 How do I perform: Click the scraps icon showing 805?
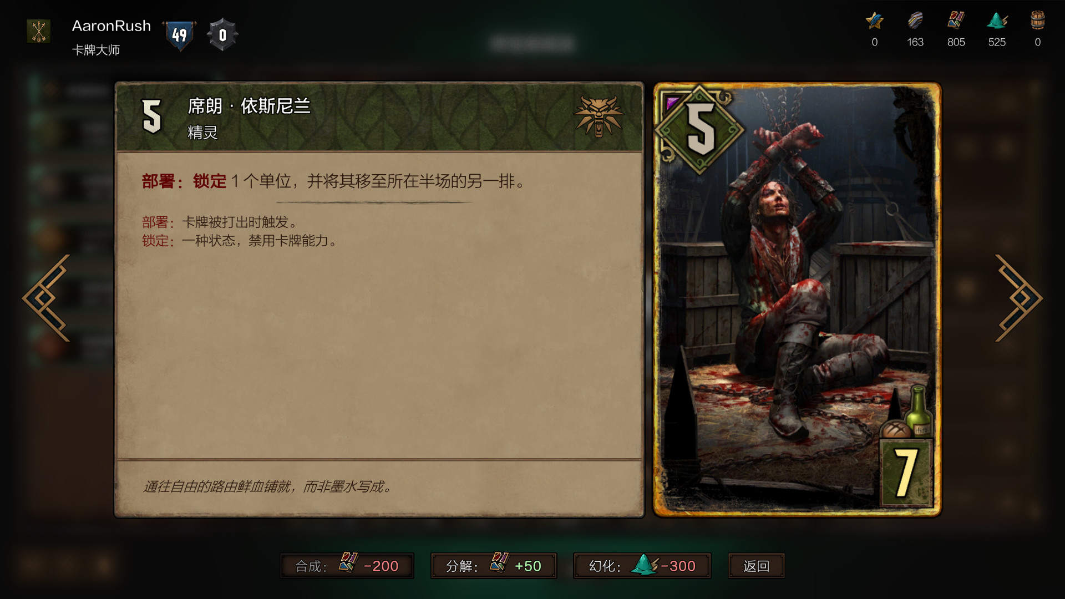click(956, 21)
